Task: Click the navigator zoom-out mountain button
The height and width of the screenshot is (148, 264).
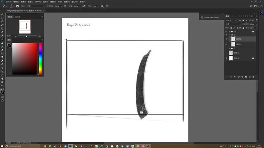Action: point(16,36)
